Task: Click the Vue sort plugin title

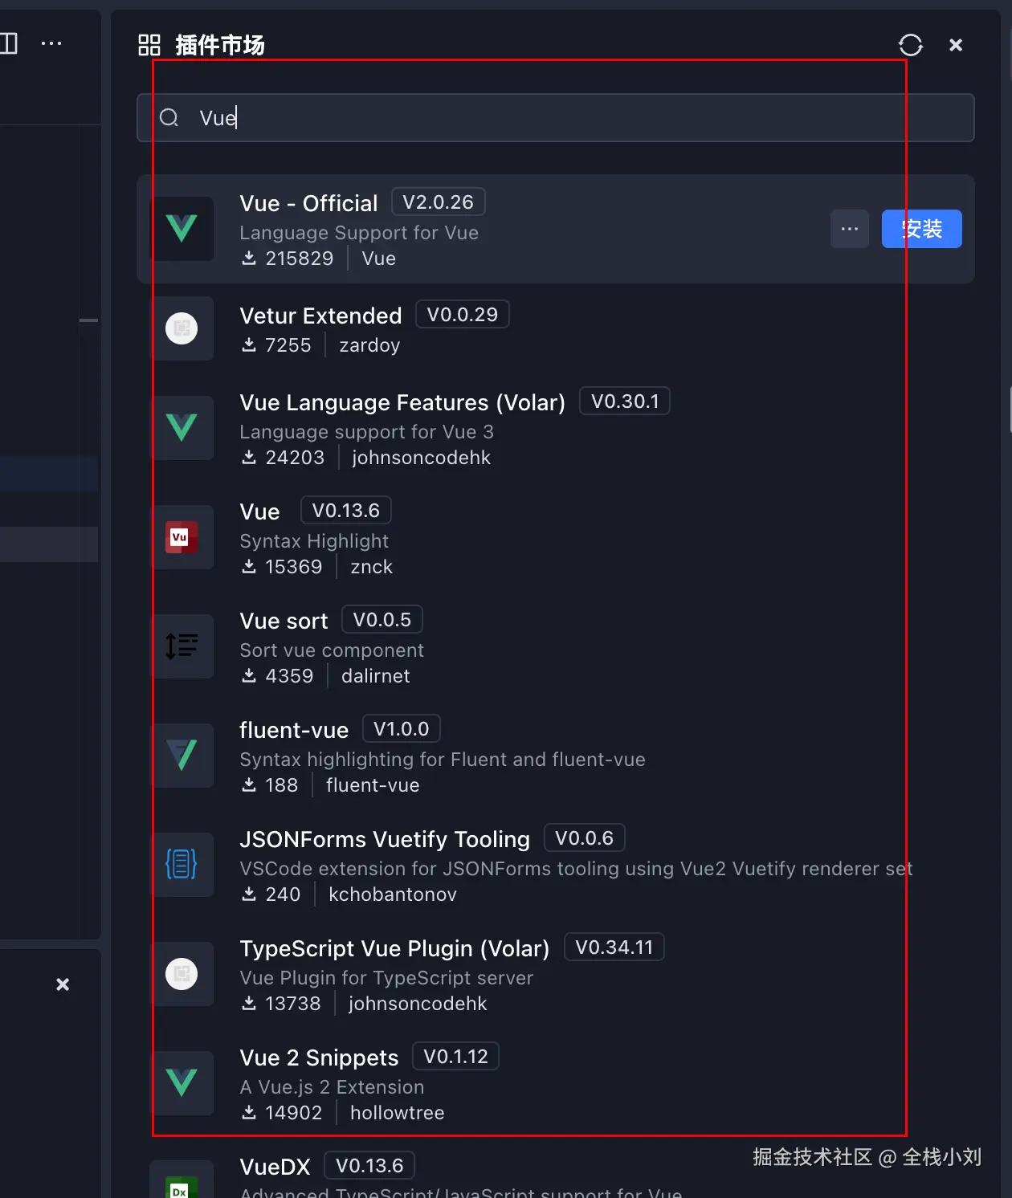Action: 284,621
